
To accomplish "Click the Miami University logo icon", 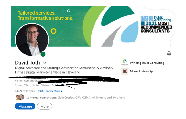I will pos(125,71).
